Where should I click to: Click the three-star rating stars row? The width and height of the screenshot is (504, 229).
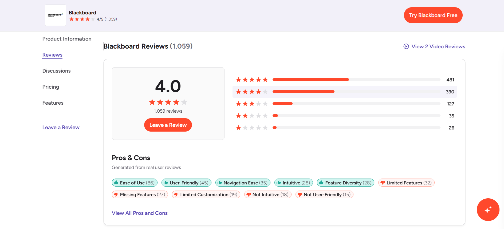(x=252, y=104)
